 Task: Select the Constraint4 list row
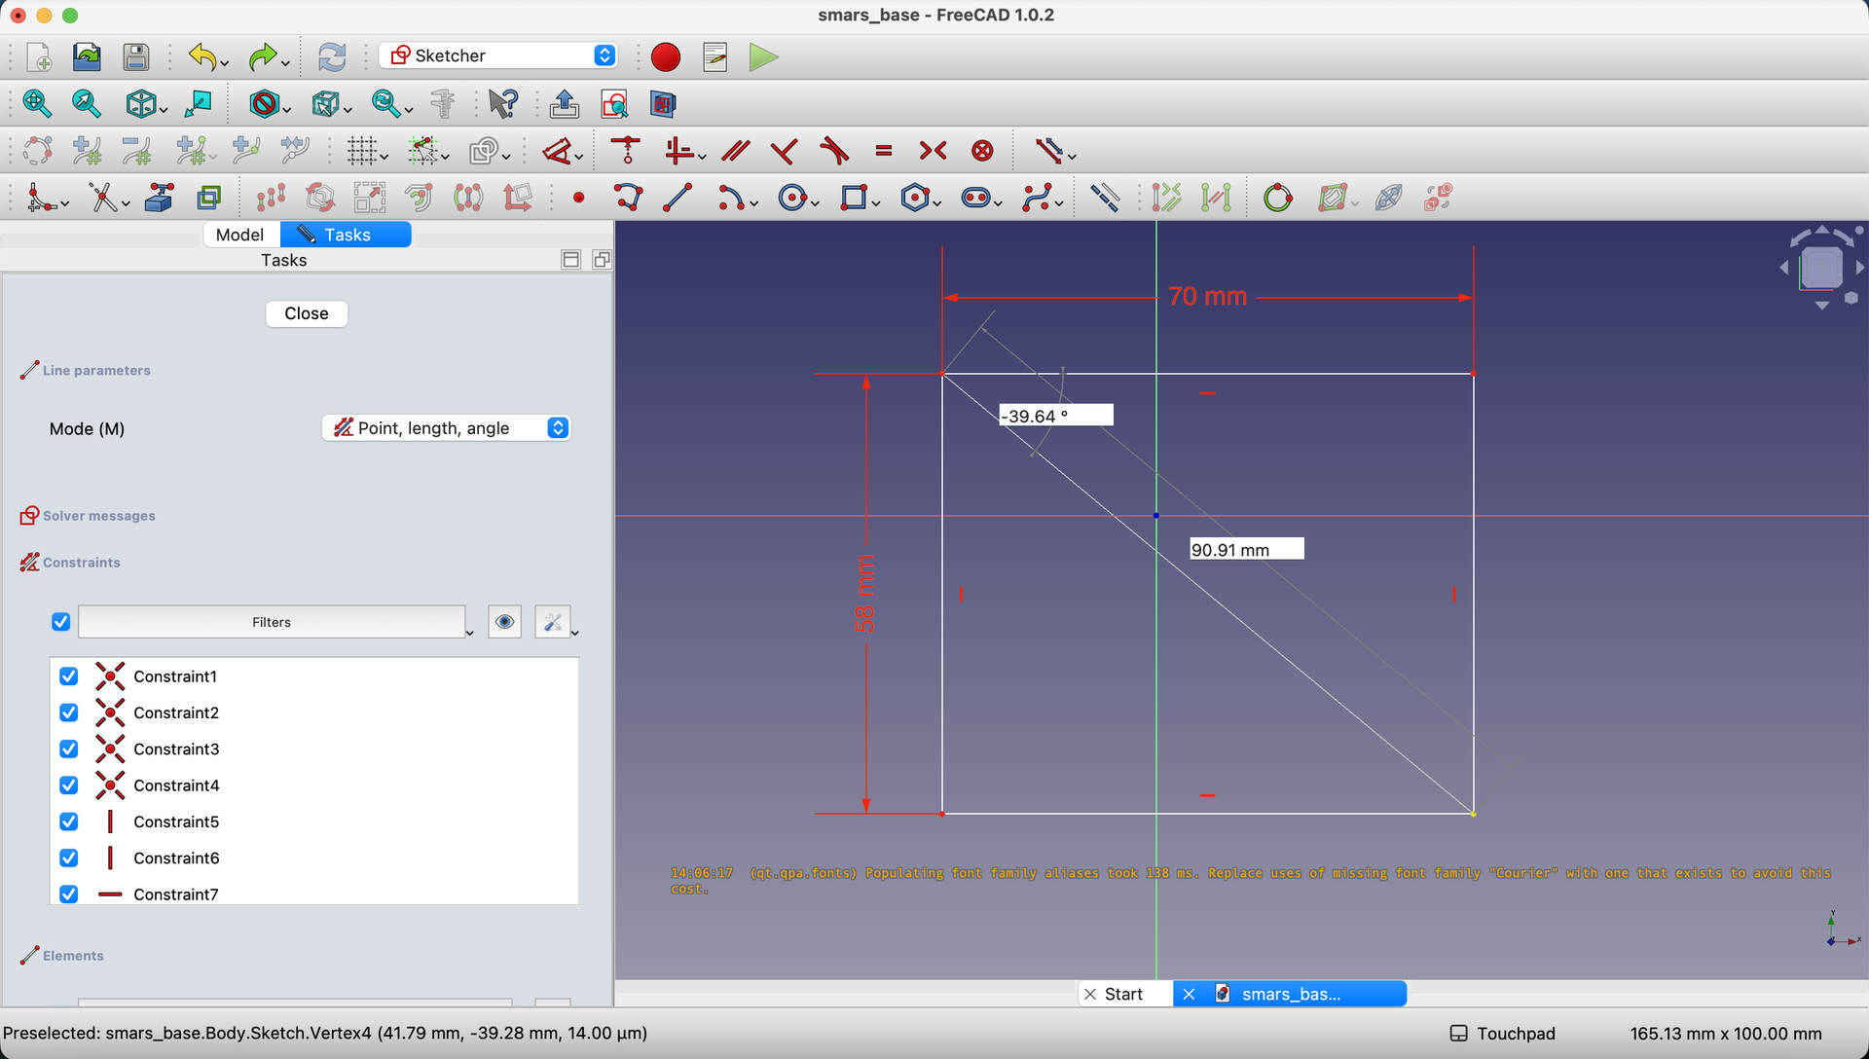tap(314, 785)
